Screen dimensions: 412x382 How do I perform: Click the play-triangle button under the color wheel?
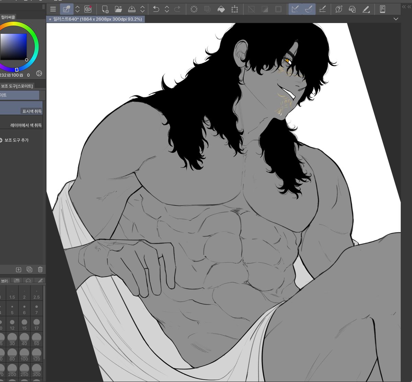click(39, 73)
